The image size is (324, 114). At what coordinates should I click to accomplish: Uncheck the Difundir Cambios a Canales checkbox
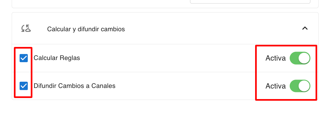(x=24, y=86)
